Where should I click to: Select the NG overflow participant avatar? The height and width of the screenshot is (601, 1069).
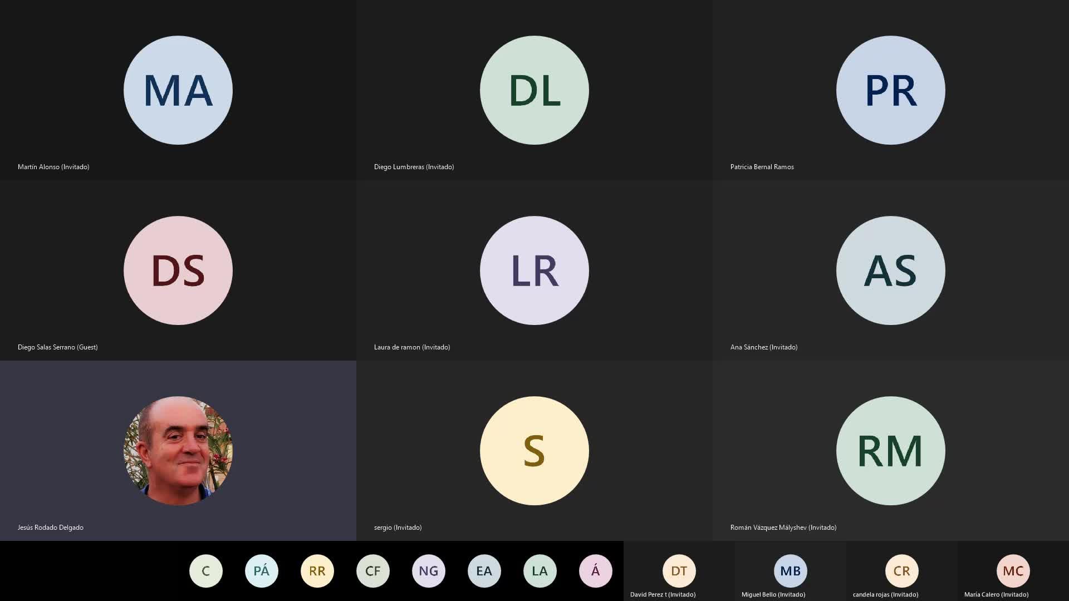[429, 571]
